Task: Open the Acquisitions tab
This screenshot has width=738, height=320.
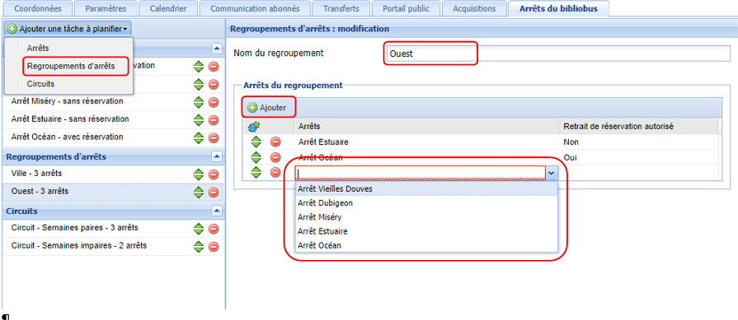Action: (x=474, y=8)
